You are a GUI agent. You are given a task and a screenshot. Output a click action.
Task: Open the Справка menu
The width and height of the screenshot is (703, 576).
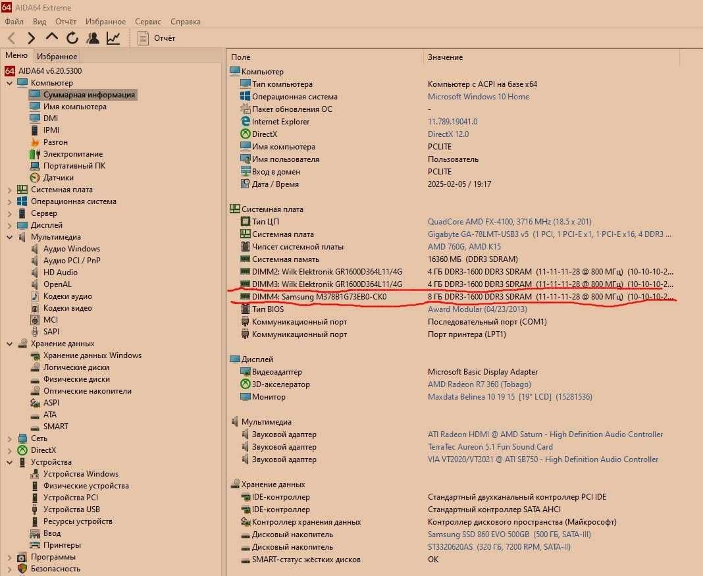(185, 22)
